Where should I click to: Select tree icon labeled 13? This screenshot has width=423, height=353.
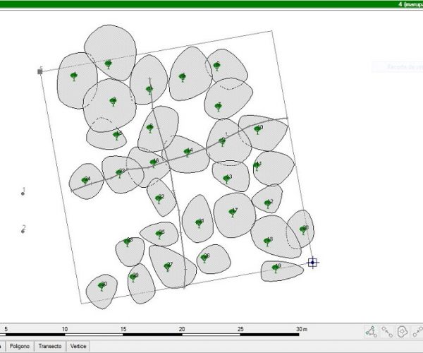point(226,179)
